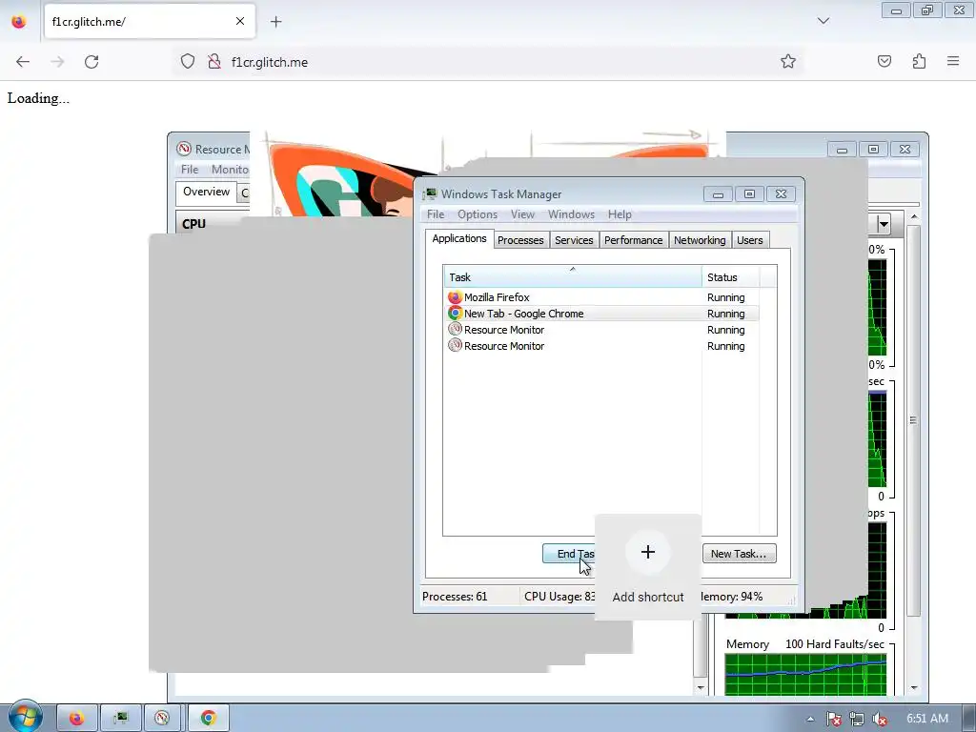Image resolution: width=976 pixels, height=732 pixels.
Task: Switch to the Performance tab
Action: coord(633,240)
